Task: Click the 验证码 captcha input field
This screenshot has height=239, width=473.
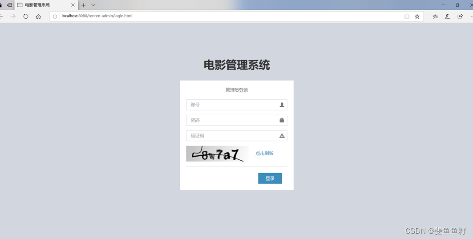Action: click(237, 136)
